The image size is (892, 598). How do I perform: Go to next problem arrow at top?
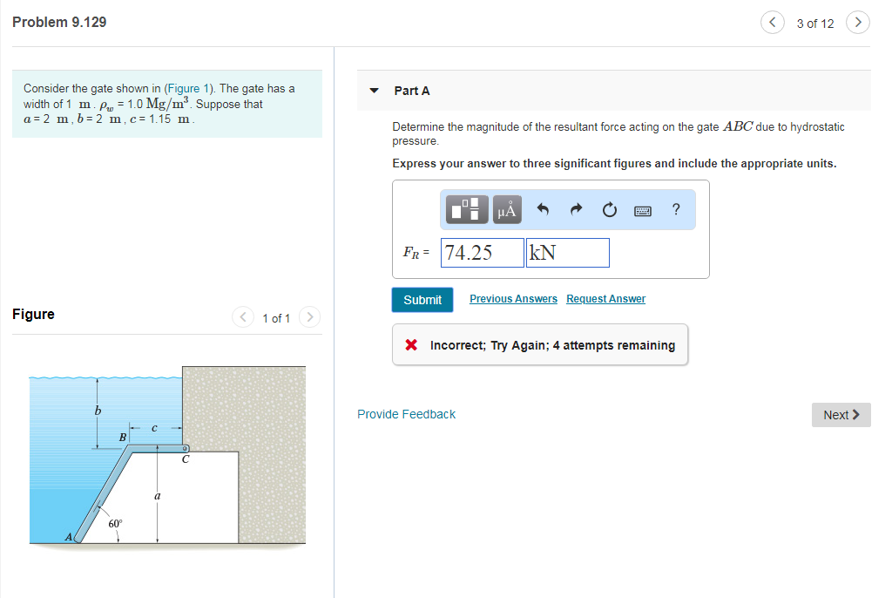pyautogui.click(x=858, y=22)
